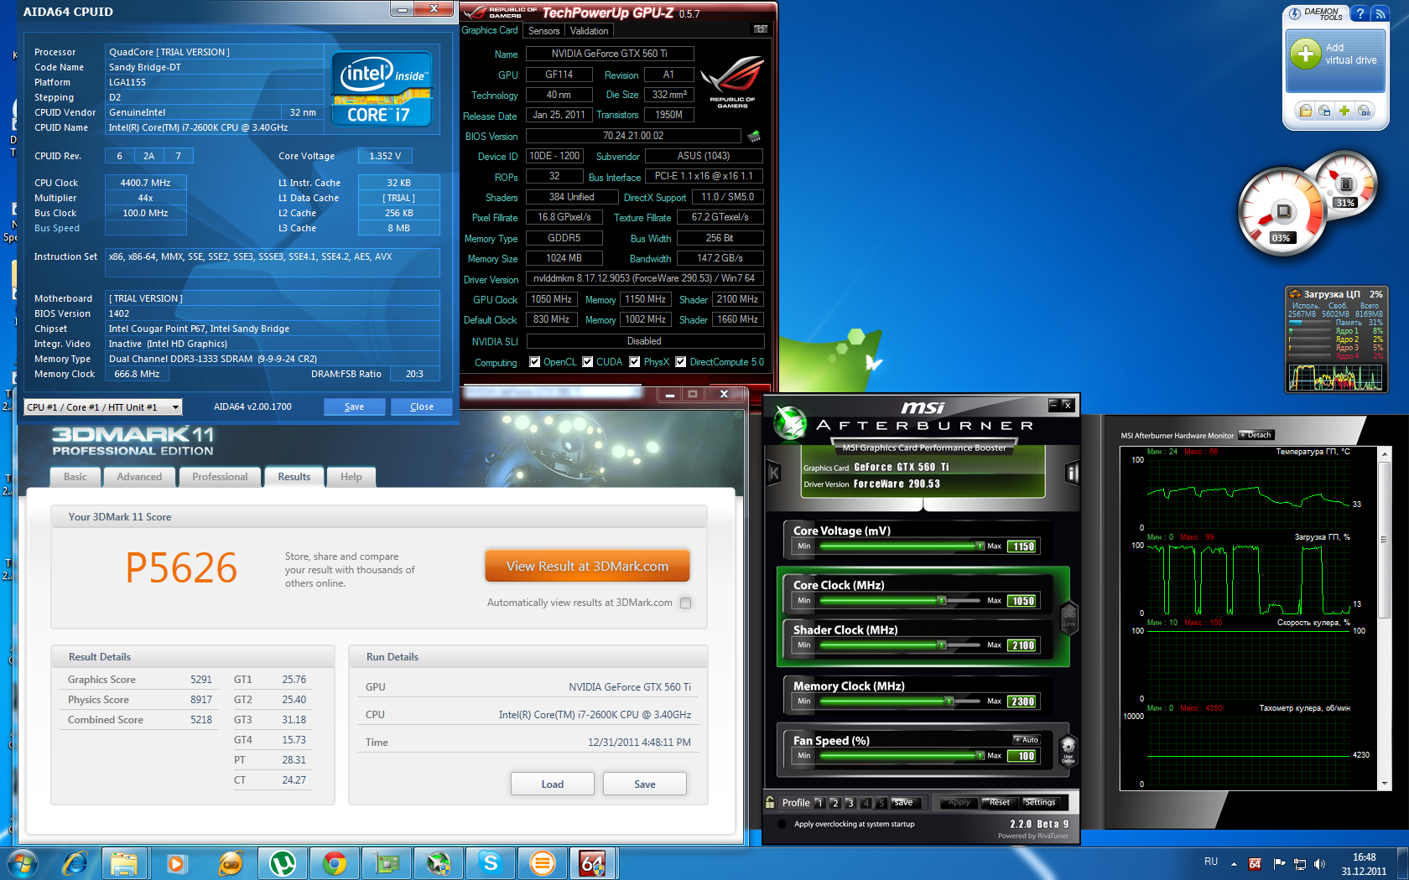The height and width of the screenshot is (880, 1409).
Task: Click the Daemon Tools Add virtual drive plus icon
Action: coord(1305,54)
